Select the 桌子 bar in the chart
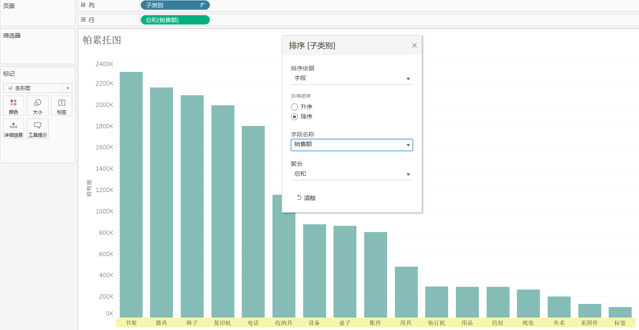Viewport: 639px width, 330px height. click(345, 272)
